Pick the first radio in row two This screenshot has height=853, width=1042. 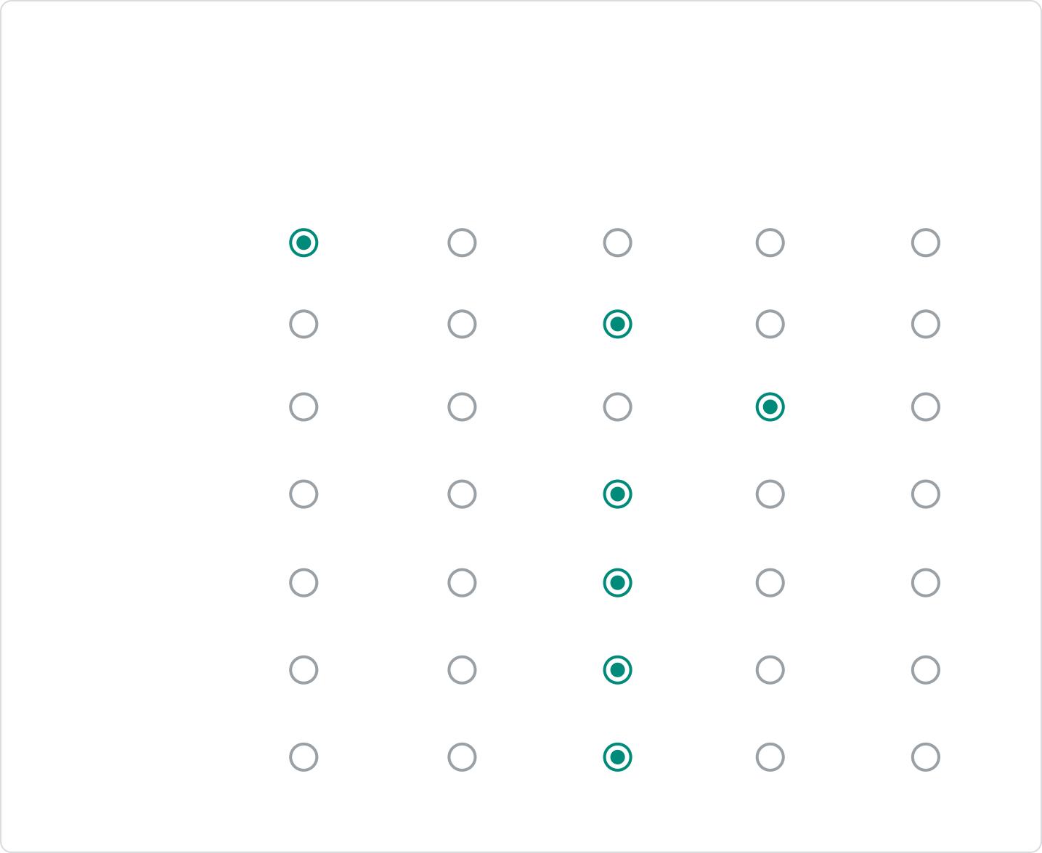click(x=304, y=324)
